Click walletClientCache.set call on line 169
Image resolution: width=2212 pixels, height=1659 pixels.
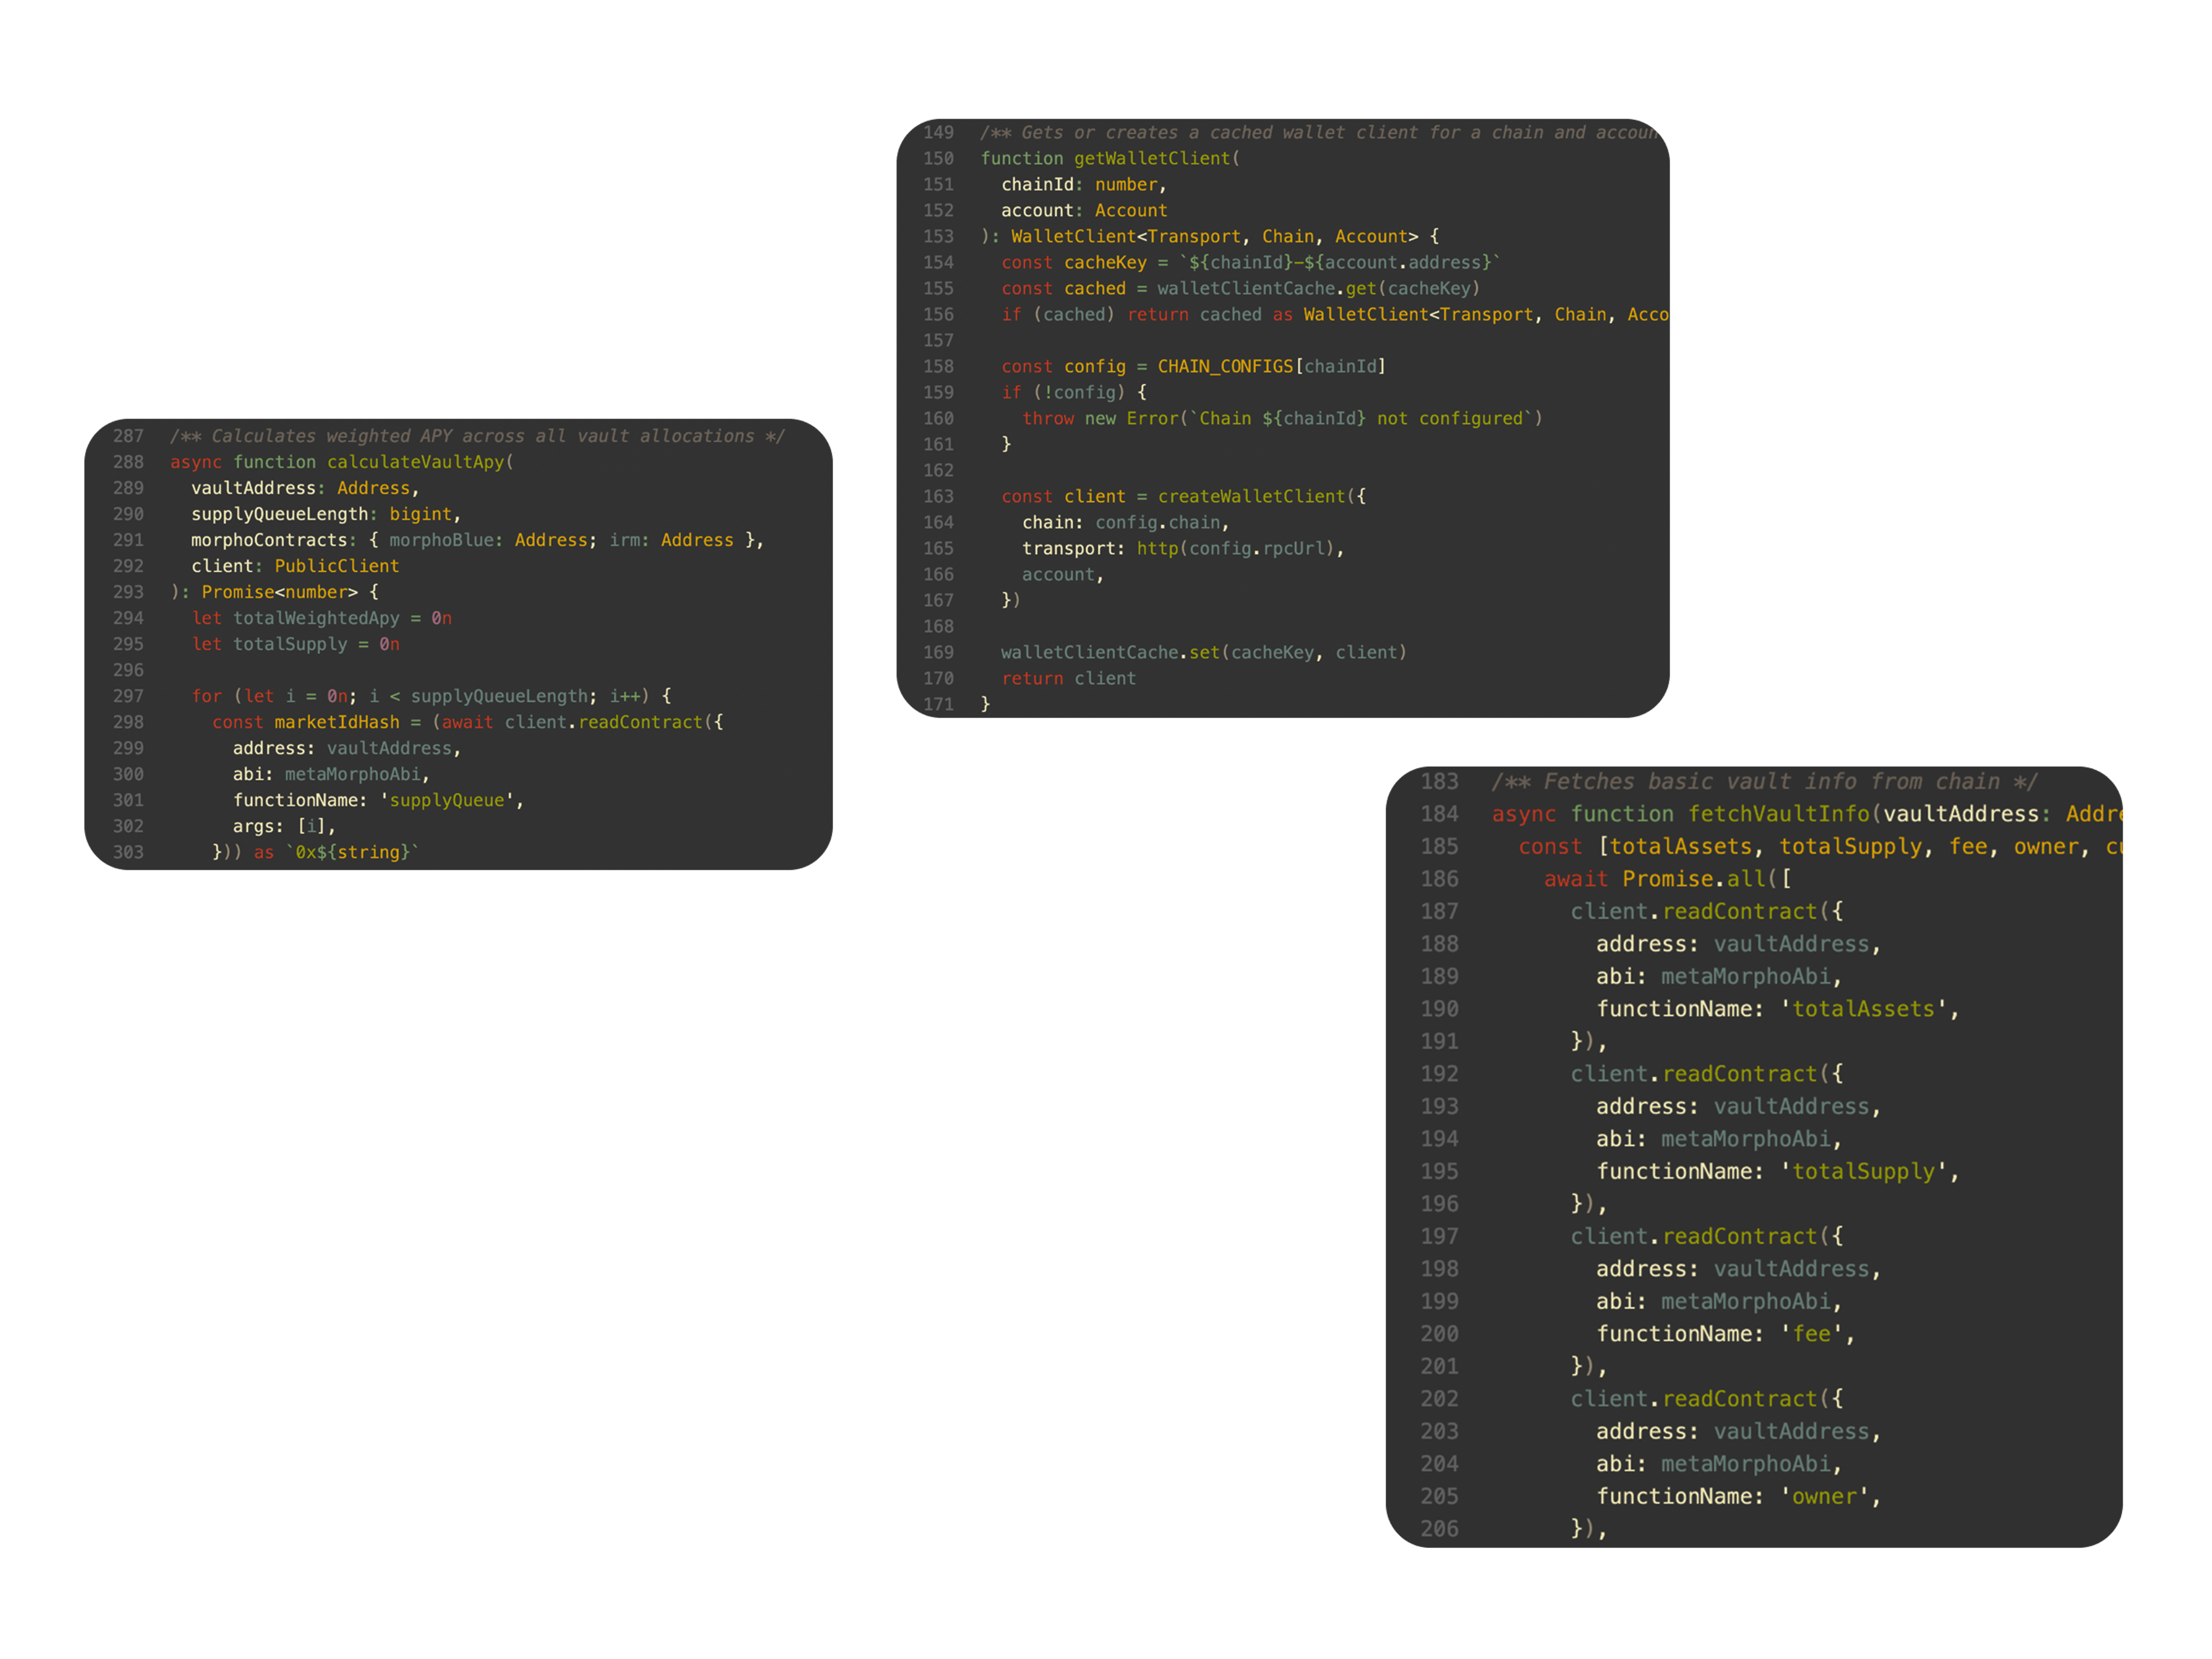1110,652
